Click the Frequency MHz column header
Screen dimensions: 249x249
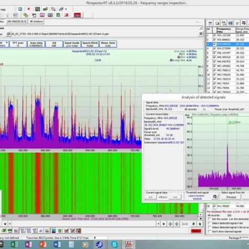coord(226,30)
